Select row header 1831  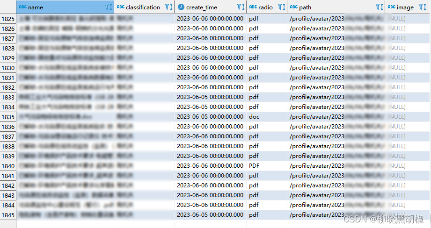click(x=8, y=78)
